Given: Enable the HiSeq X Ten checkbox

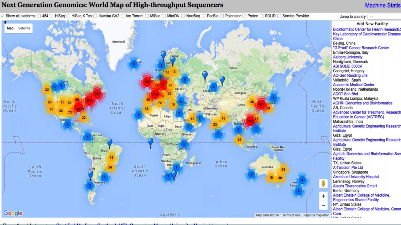Looking at the screenshot, I should (x=69, y=16).
